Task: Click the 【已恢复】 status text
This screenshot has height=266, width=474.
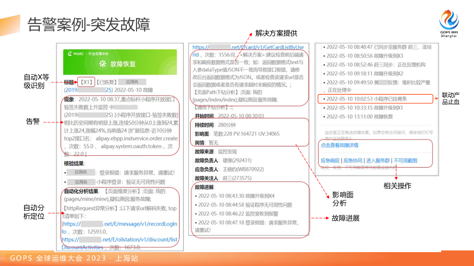Action: tap(106, 82)
